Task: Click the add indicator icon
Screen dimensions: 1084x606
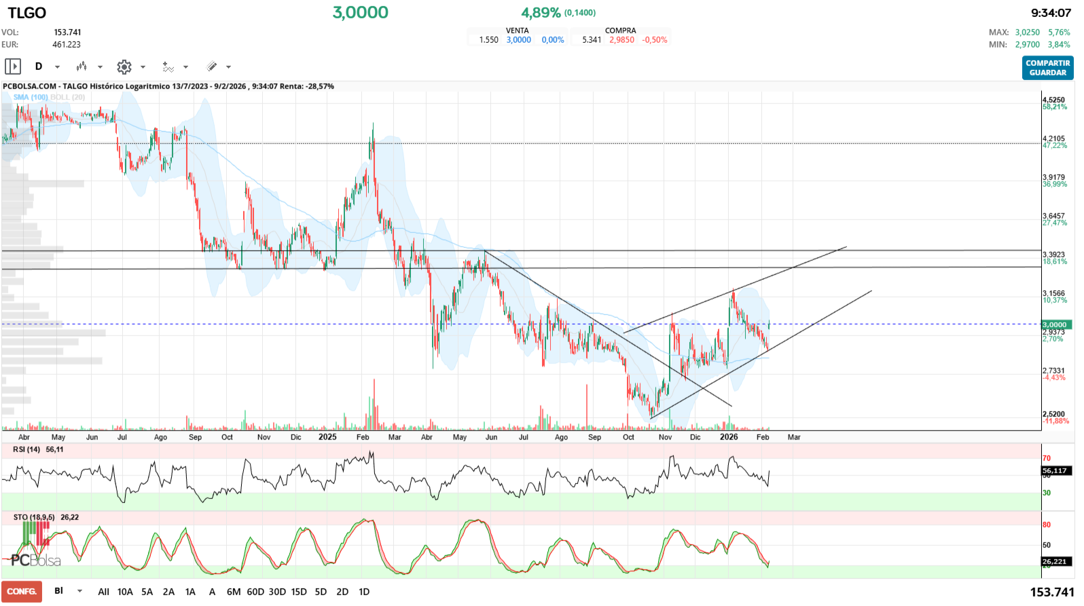Action: tap(168, 67)
